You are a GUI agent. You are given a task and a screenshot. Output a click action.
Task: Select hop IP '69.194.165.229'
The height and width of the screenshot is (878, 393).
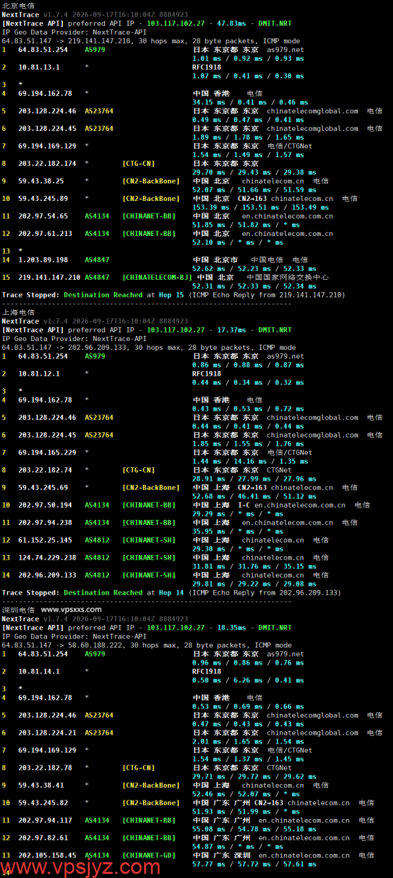(x=47, y=453)
